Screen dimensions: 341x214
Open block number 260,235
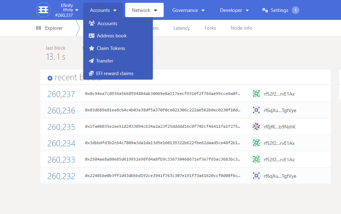coord(61,127)
